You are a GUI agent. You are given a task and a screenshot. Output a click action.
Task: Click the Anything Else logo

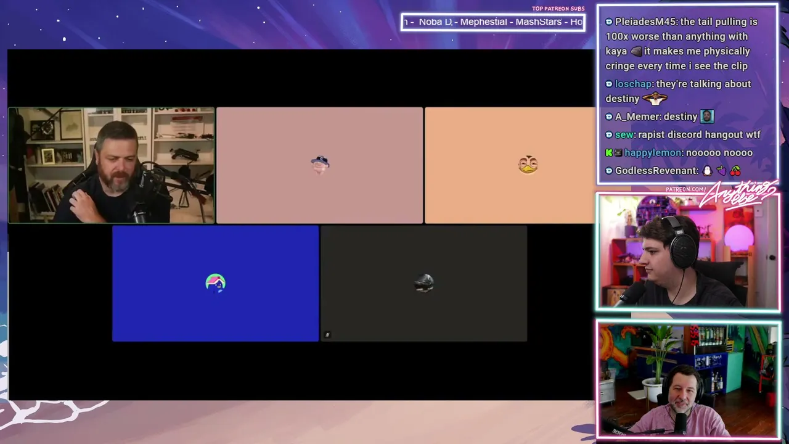click(738, 195)
